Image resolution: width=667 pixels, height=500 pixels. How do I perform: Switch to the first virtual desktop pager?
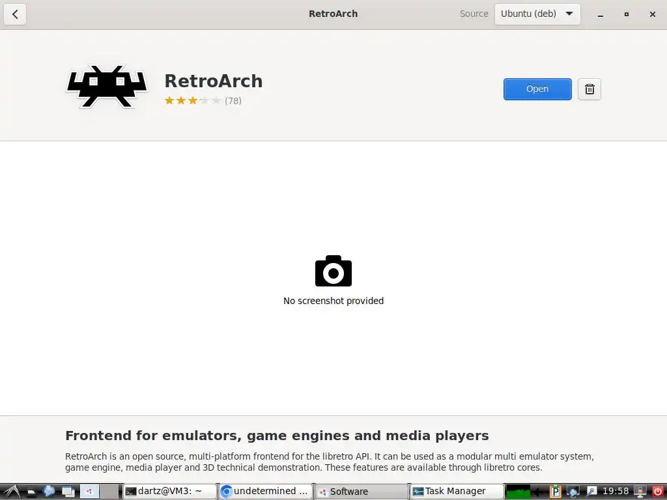[89, 492]
